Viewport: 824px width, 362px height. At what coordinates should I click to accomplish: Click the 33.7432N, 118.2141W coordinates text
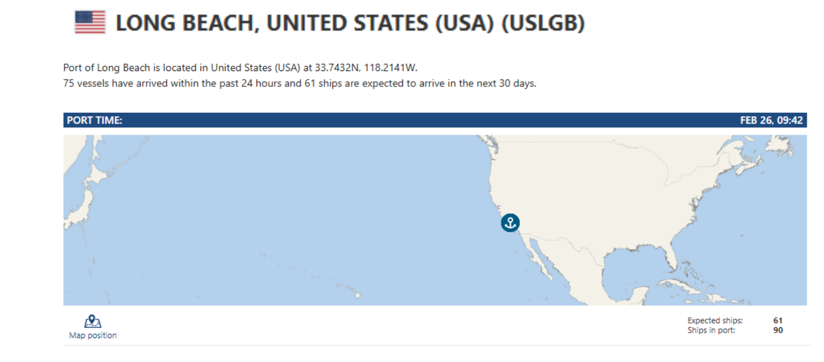[366, 68]
